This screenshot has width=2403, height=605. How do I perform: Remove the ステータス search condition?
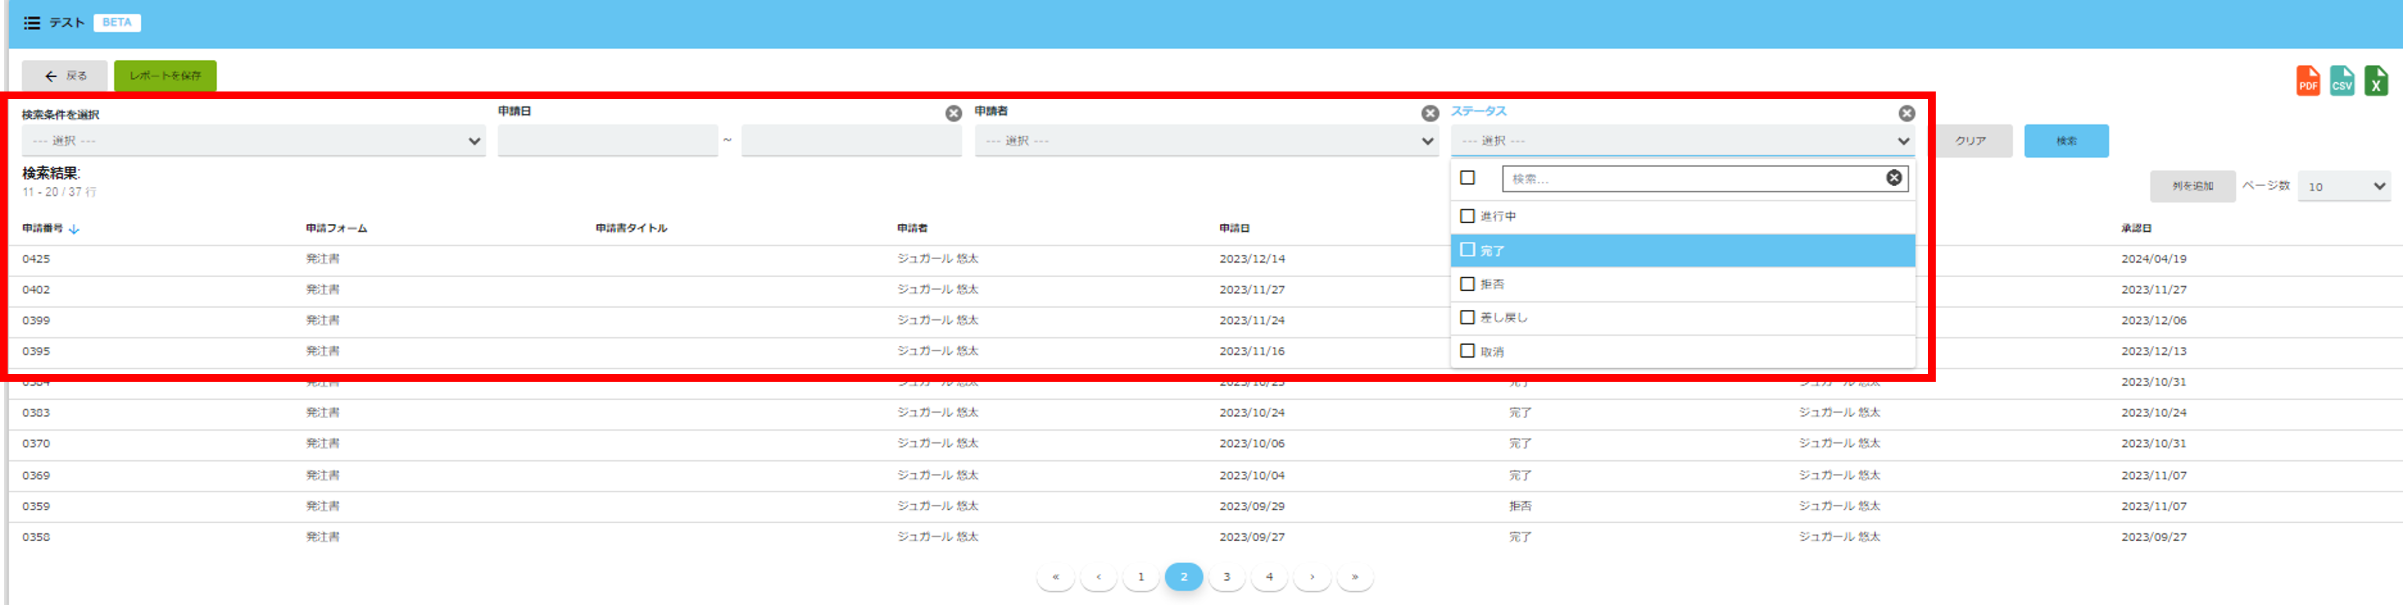[x=1907, y=113]
